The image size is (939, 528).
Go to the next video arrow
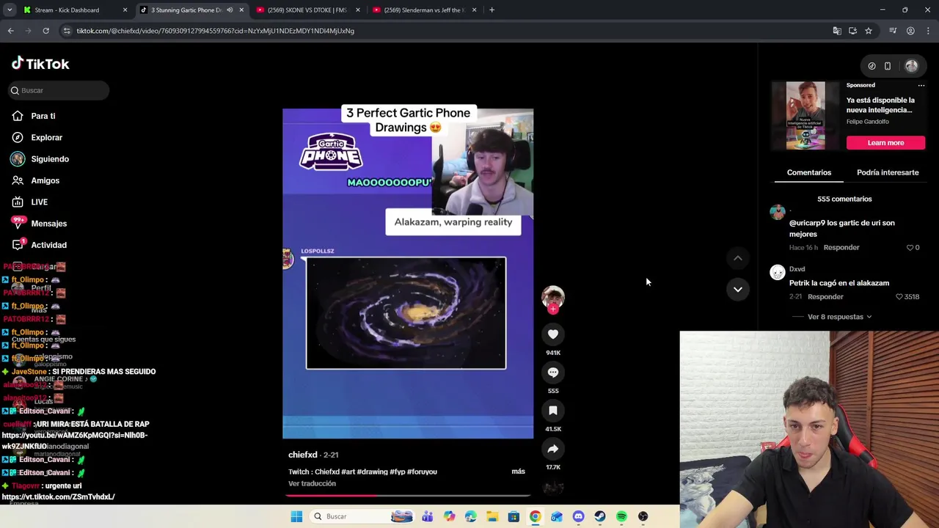click(738, 289)
